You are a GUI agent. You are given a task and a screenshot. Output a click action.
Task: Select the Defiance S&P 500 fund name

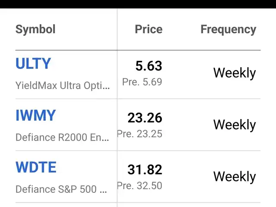[61, 189]
